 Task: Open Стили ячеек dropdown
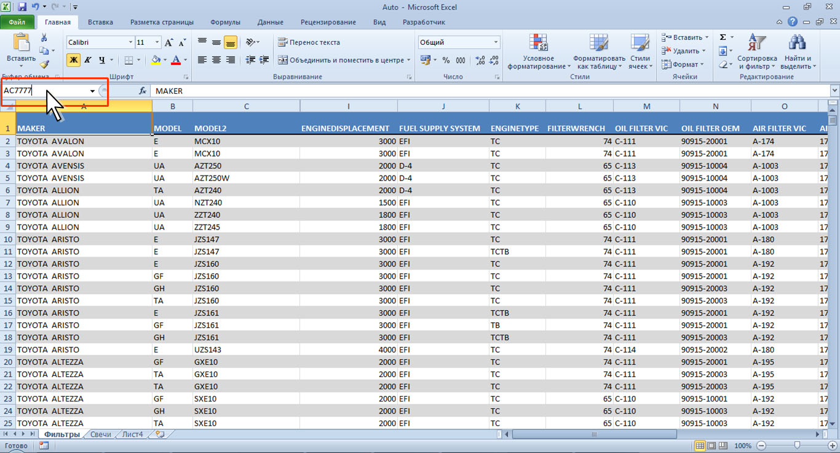(640, 52)
